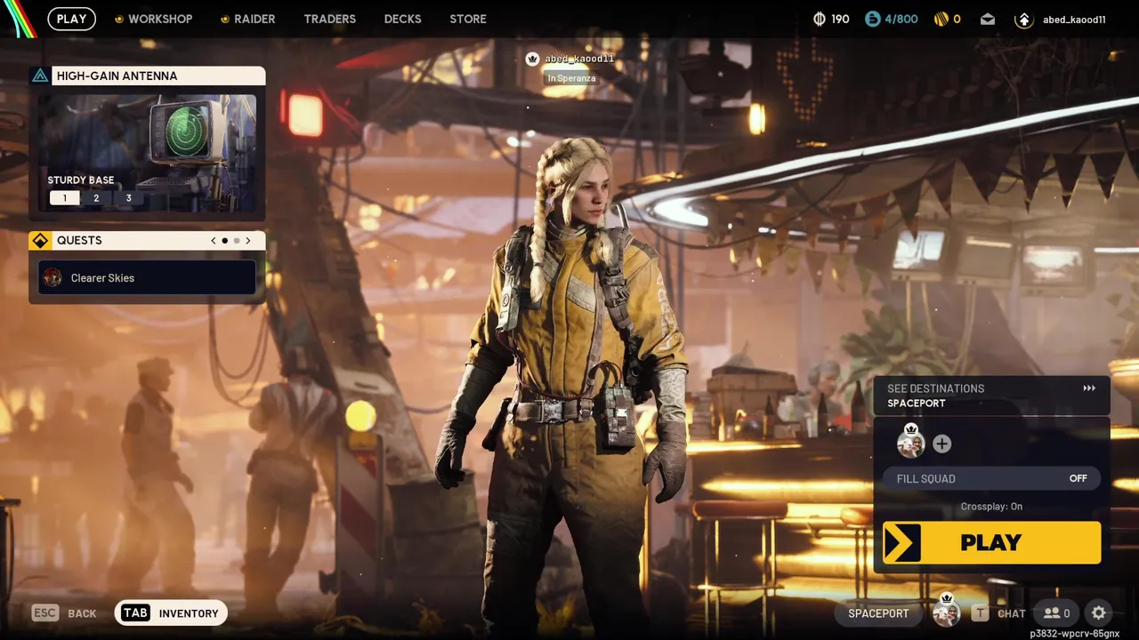Open the STORE tab

click(468, 19)
